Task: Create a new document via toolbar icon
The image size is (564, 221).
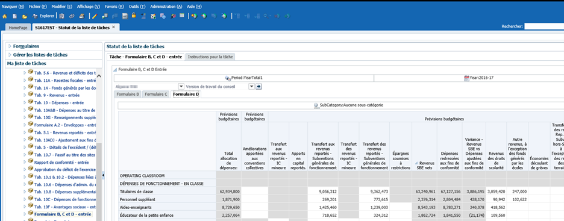Action: click(14, 16)
